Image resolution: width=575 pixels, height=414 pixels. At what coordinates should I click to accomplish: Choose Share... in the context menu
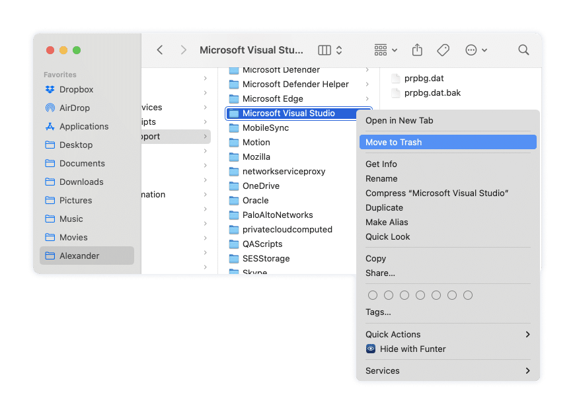[447, 273]
